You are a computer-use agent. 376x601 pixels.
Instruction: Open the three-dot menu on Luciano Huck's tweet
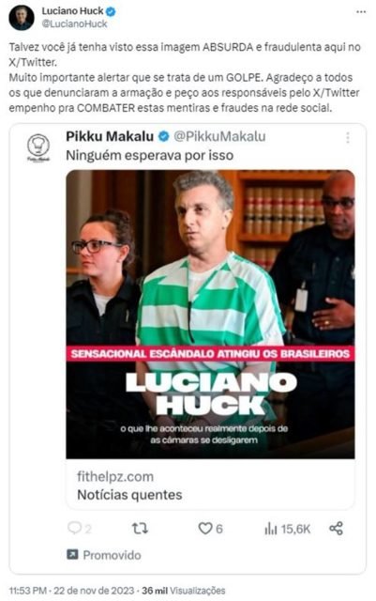click(x=361, y=12)
